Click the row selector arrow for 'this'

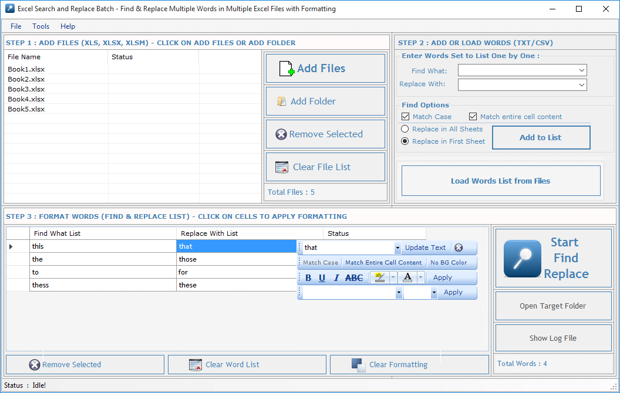coord(11,246)
